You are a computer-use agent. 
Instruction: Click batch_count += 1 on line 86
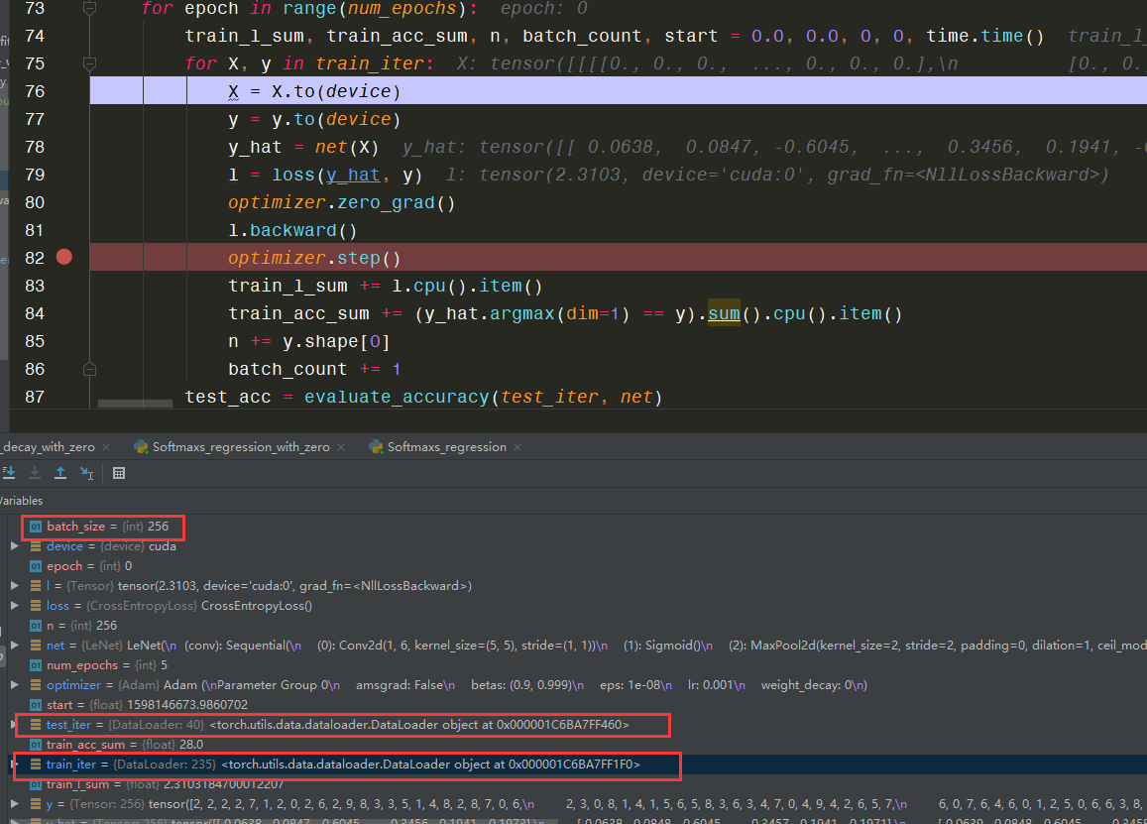click(315, 370)
